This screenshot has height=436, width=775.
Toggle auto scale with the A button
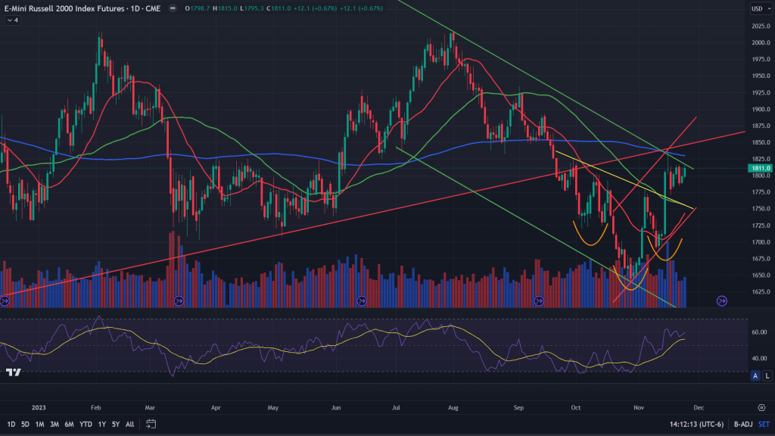click(x=755, y=375)
